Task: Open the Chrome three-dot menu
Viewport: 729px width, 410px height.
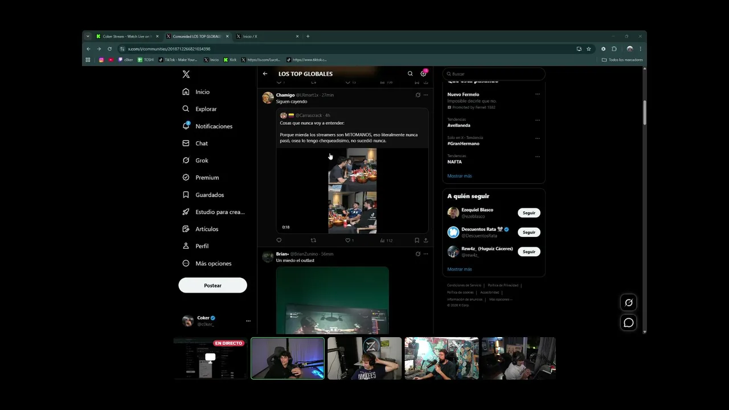Action: click(x=640, y=49)
